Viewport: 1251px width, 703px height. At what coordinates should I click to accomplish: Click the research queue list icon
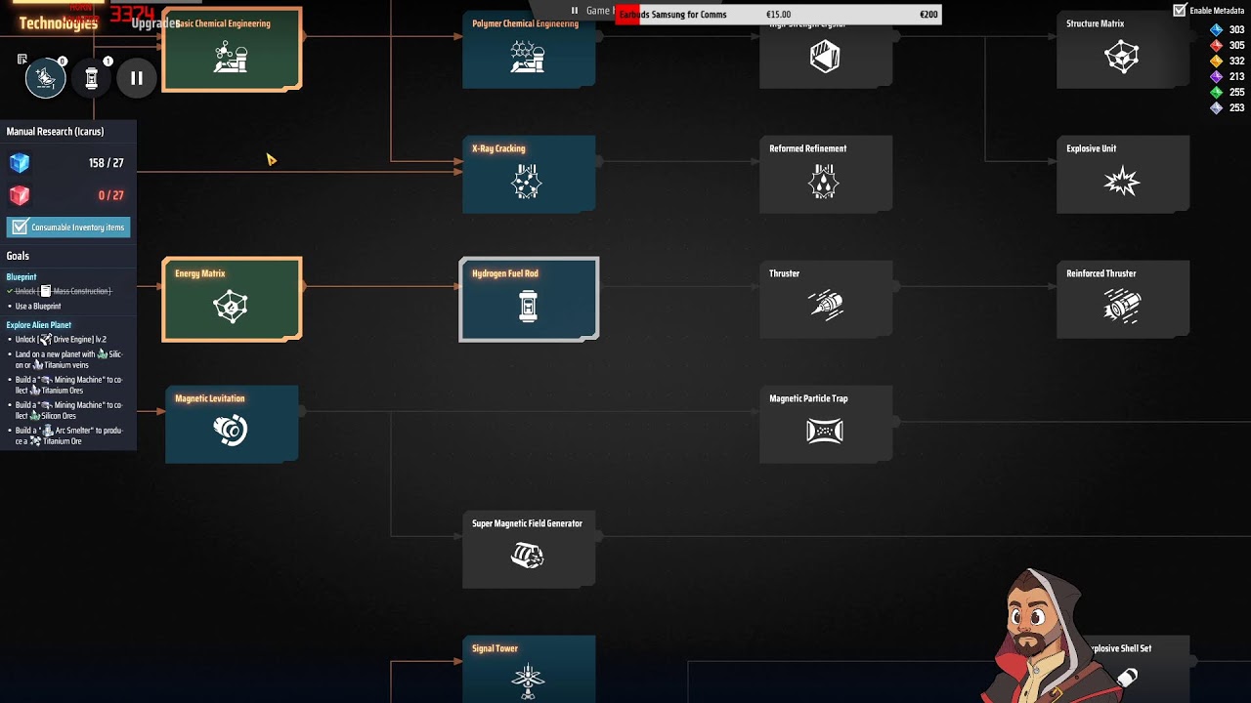22,60
